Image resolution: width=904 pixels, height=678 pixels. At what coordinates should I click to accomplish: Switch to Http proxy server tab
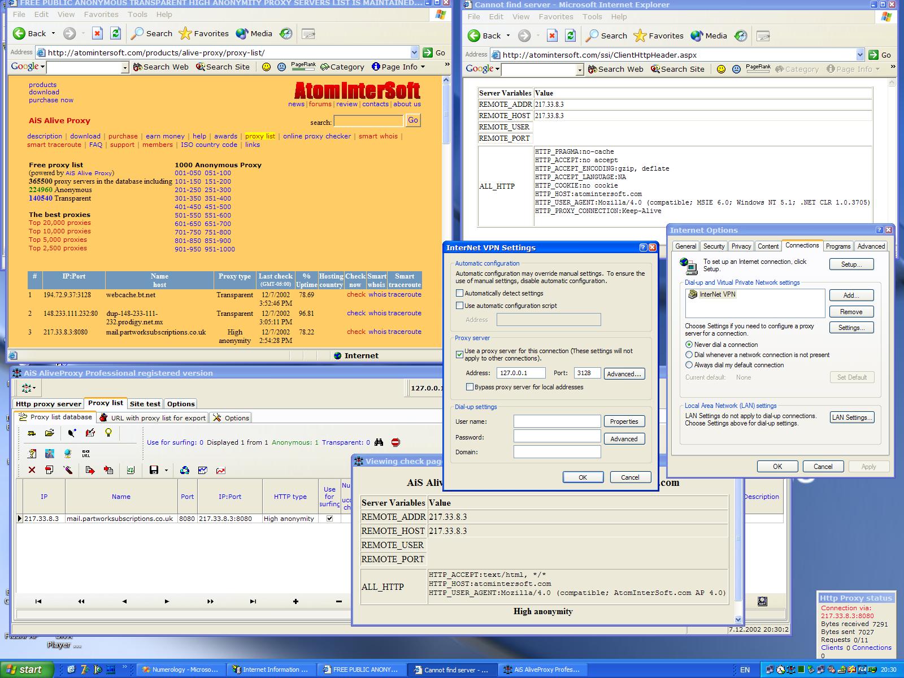tap(49, 404)
